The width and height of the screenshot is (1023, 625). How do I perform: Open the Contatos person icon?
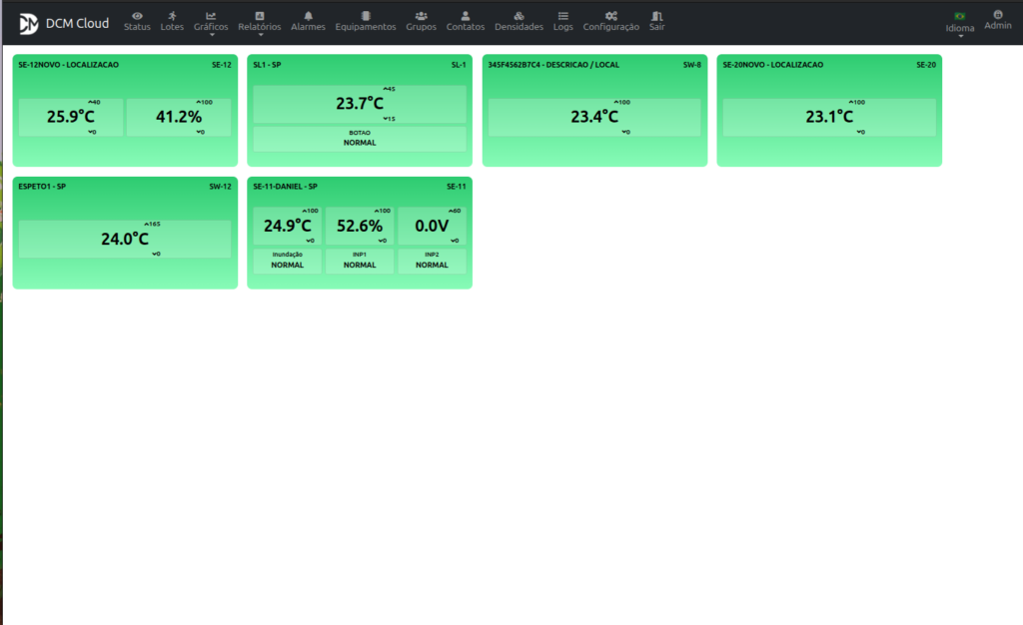tap(466, 16)
